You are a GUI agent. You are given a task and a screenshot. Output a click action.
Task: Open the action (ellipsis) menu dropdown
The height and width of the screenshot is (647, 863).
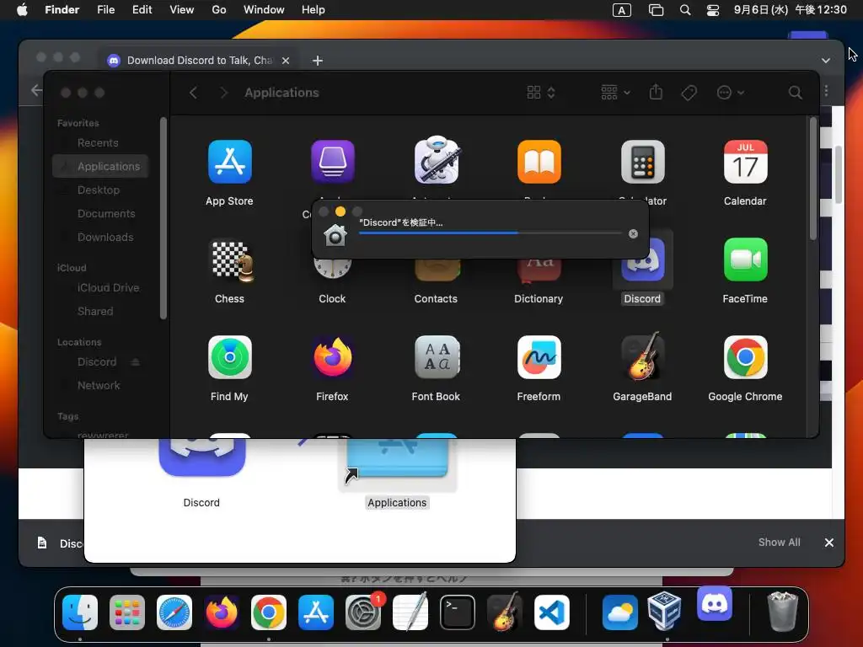point(731,93)
